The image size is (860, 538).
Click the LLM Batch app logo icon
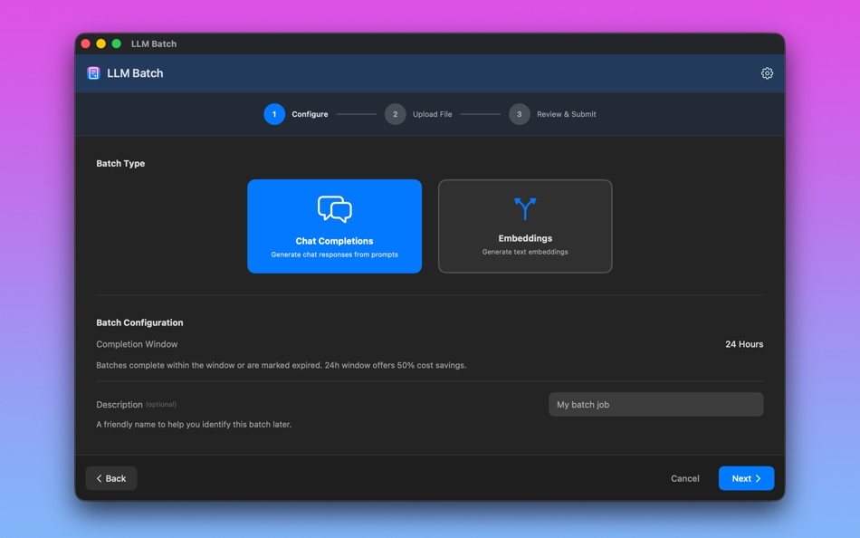click(93, 73)
